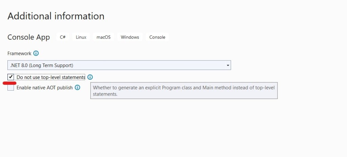Click info icon next to top-level statements
The width and height of the screenshot is (347, 157).
pos(90,77)
